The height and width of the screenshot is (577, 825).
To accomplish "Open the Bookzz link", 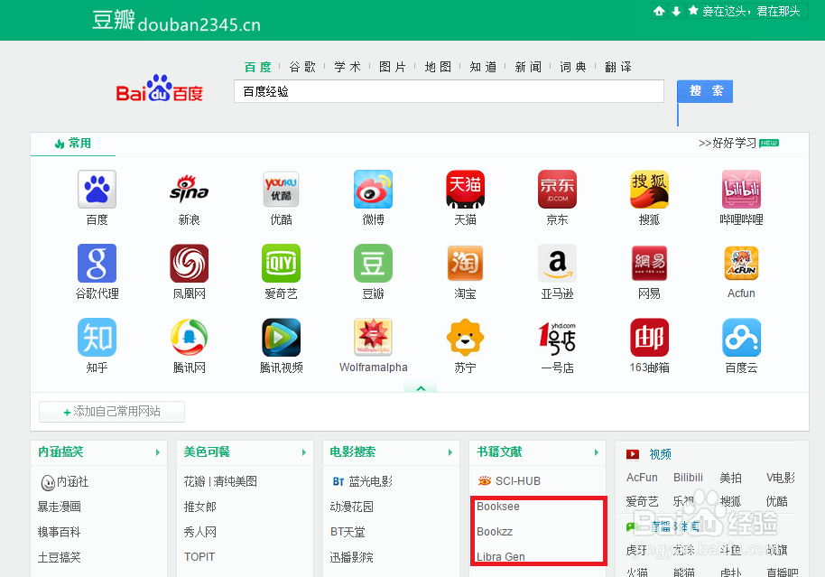I will tap(495, 531).
